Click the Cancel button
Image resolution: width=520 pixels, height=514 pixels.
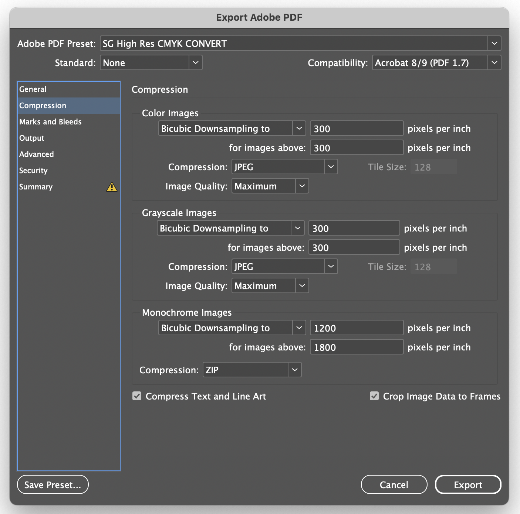coord(394,484)
